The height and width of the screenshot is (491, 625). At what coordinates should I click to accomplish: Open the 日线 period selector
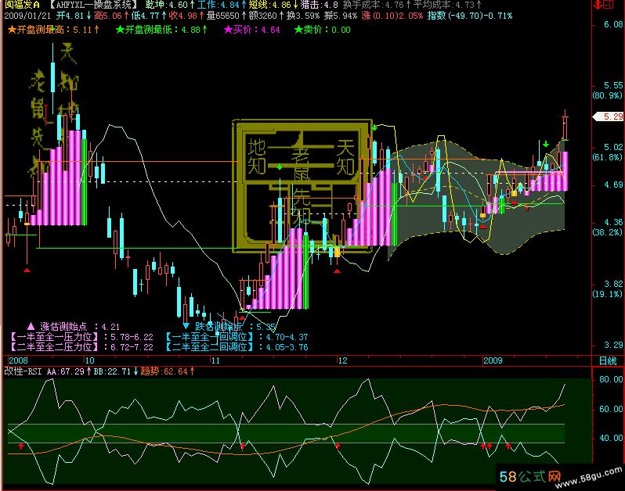point(607,360)
